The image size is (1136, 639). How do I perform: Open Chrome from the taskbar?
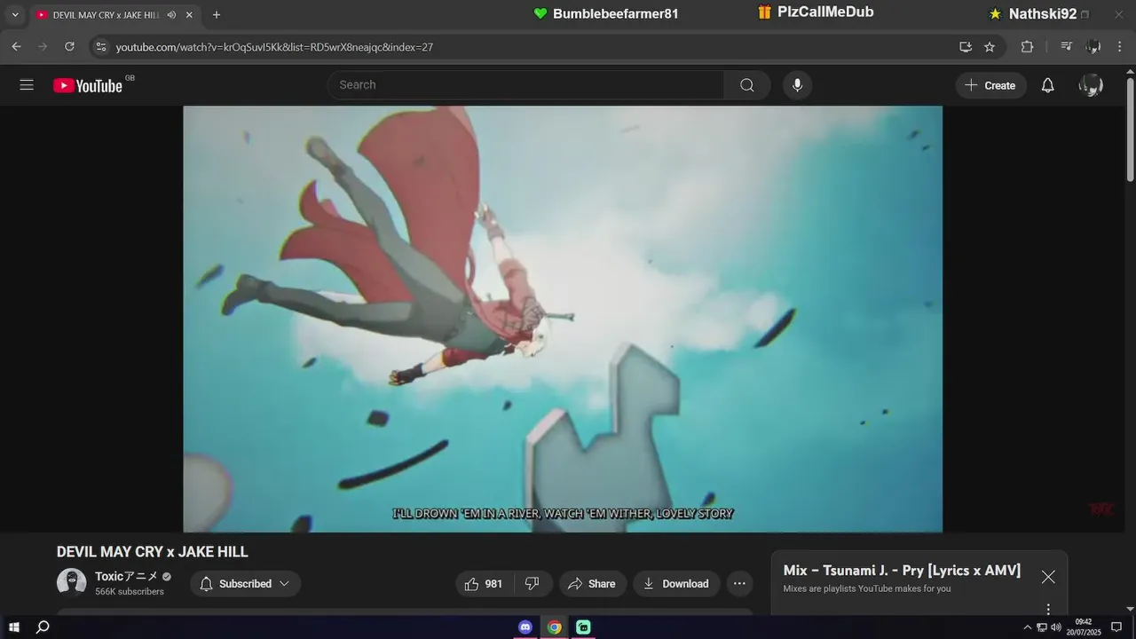(555, 627)
